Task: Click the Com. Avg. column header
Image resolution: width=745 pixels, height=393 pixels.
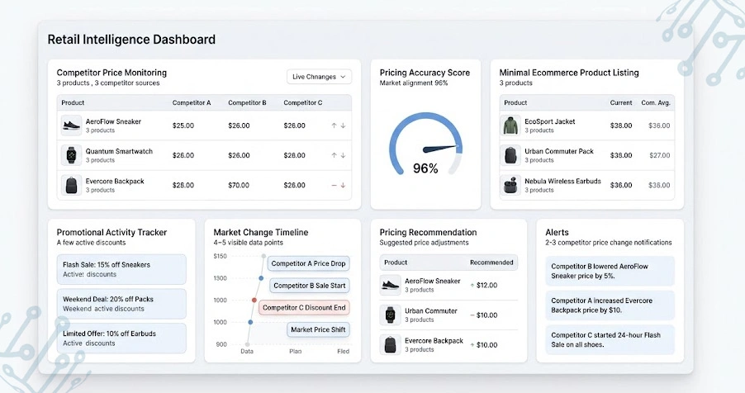Action: [x=656, y=102]
